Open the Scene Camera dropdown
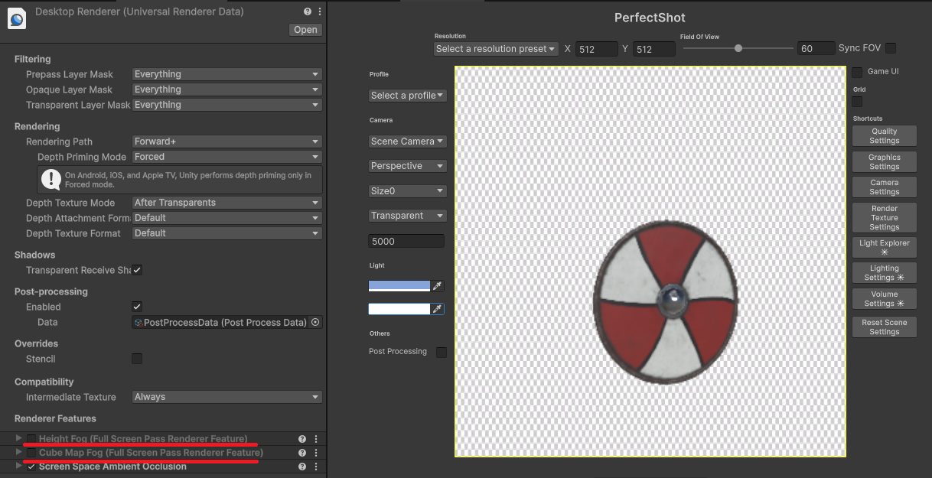Viewport: 932px width, 478px height. point(407,141)
